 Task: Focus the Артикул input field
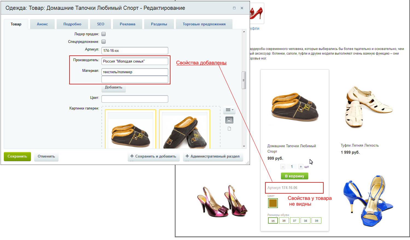point(135,51)
